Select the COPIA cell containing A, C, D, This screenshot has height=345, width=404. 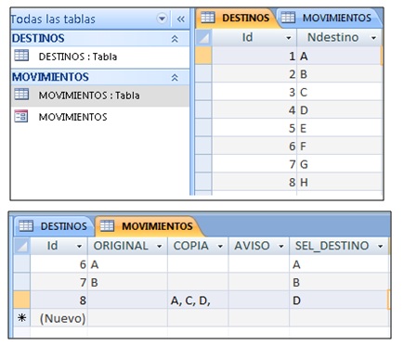(x=198, y=300)
